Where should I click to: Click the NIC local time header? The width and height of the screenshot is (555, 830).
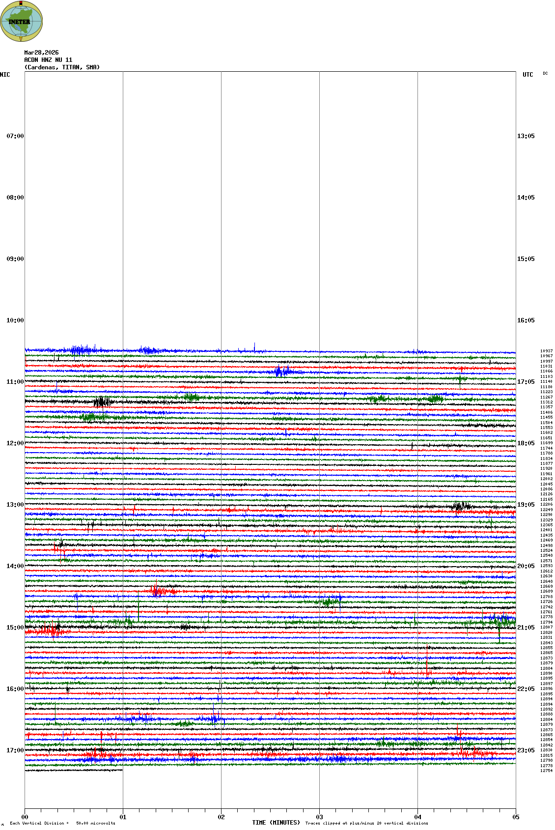coord(5,75)
